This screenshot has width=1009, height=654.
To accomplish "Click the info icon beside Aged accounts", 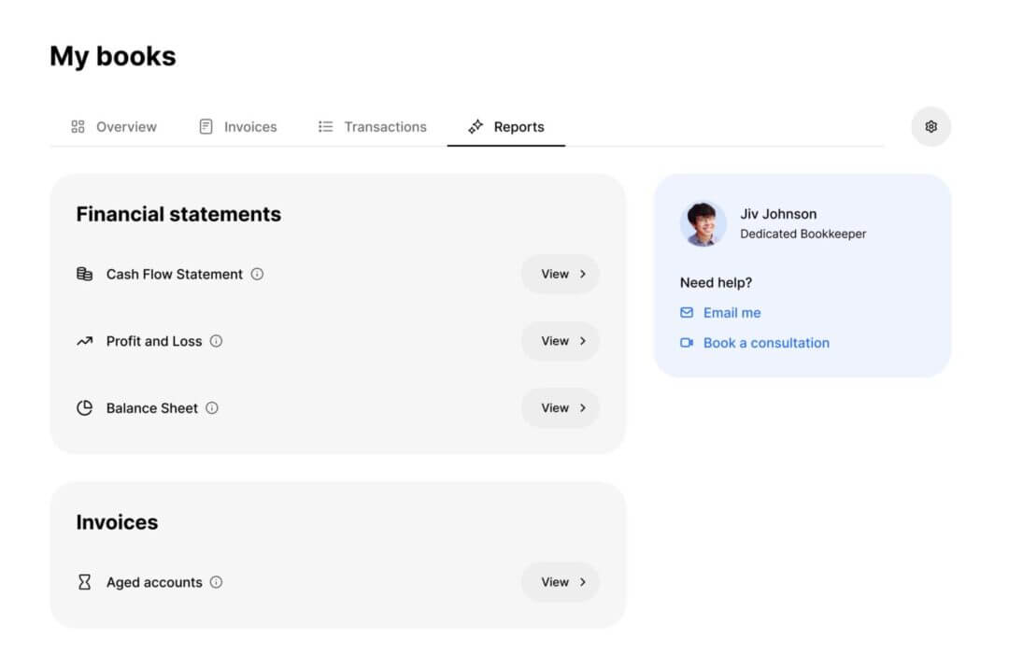I will 216,583.
